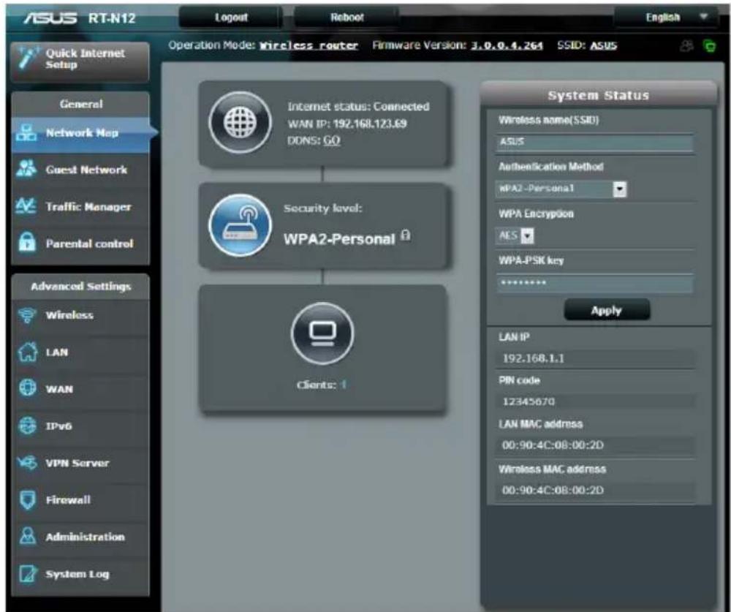Image resolution: width=731 pixels, height=612 pixels.
Task: Open the IPv6 settings menu item
Action: (x=80, y=426)
